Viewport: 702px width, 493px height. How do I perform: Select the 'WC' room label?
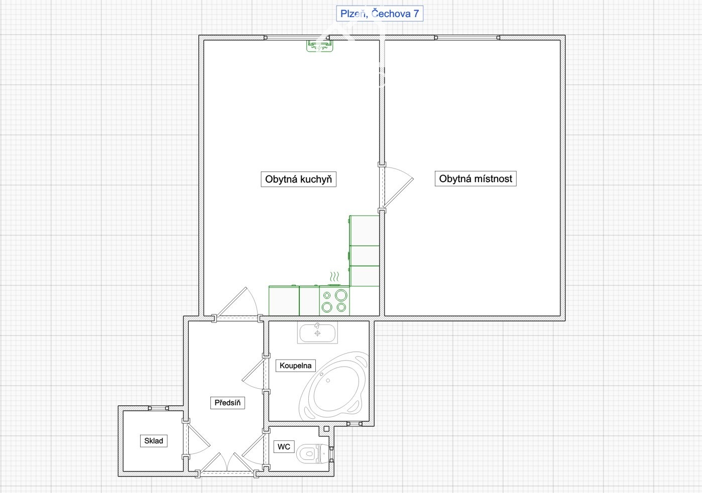coord(284,447)
